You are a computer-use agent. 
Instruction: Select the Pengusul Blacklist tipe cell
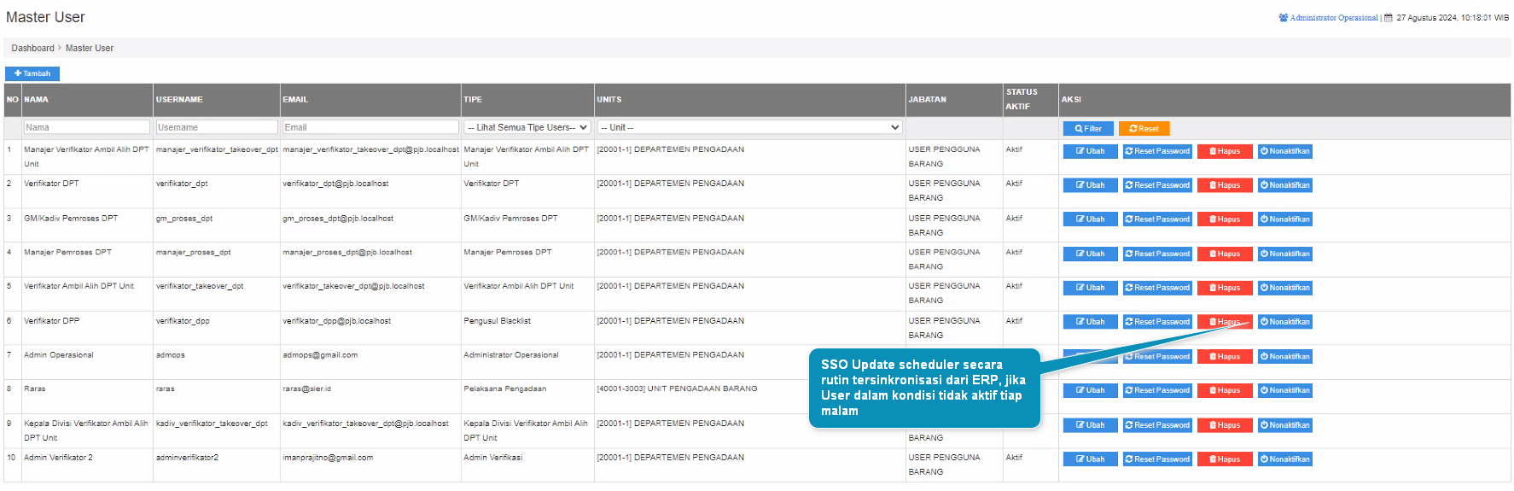click(x=527, y=329)
